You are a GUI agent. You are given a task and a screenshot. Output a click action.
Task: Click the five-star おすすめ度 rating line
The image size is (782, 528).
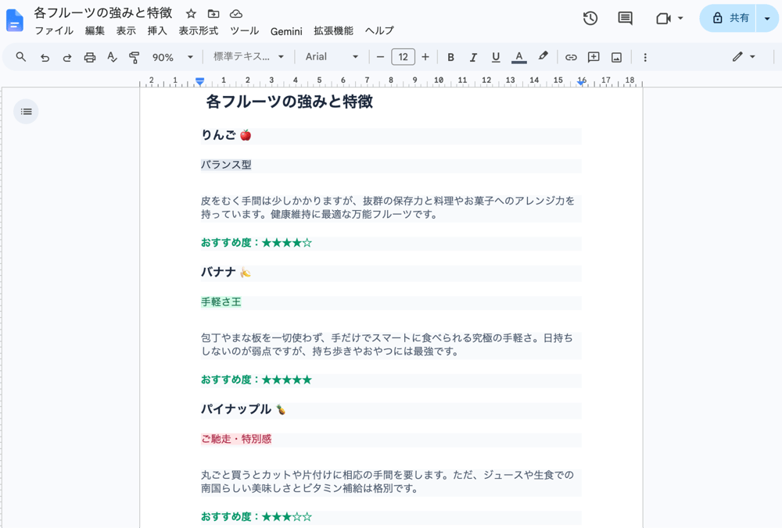[x=256, y=380]
